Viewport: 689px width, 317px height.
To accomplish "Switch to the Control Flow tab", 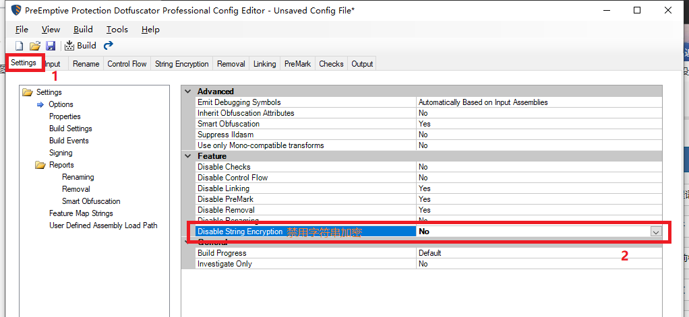I will click(127, 63).
